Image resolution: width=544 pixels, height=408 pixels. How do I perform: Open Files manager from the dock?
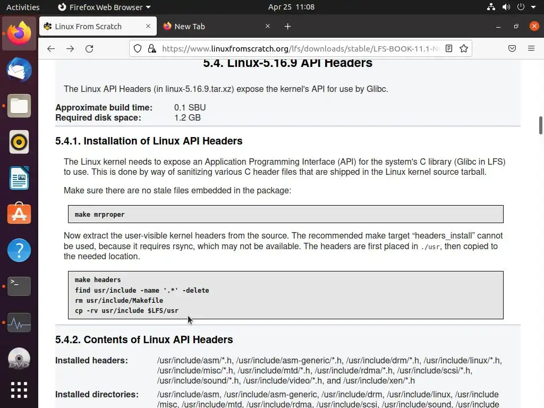19,106
